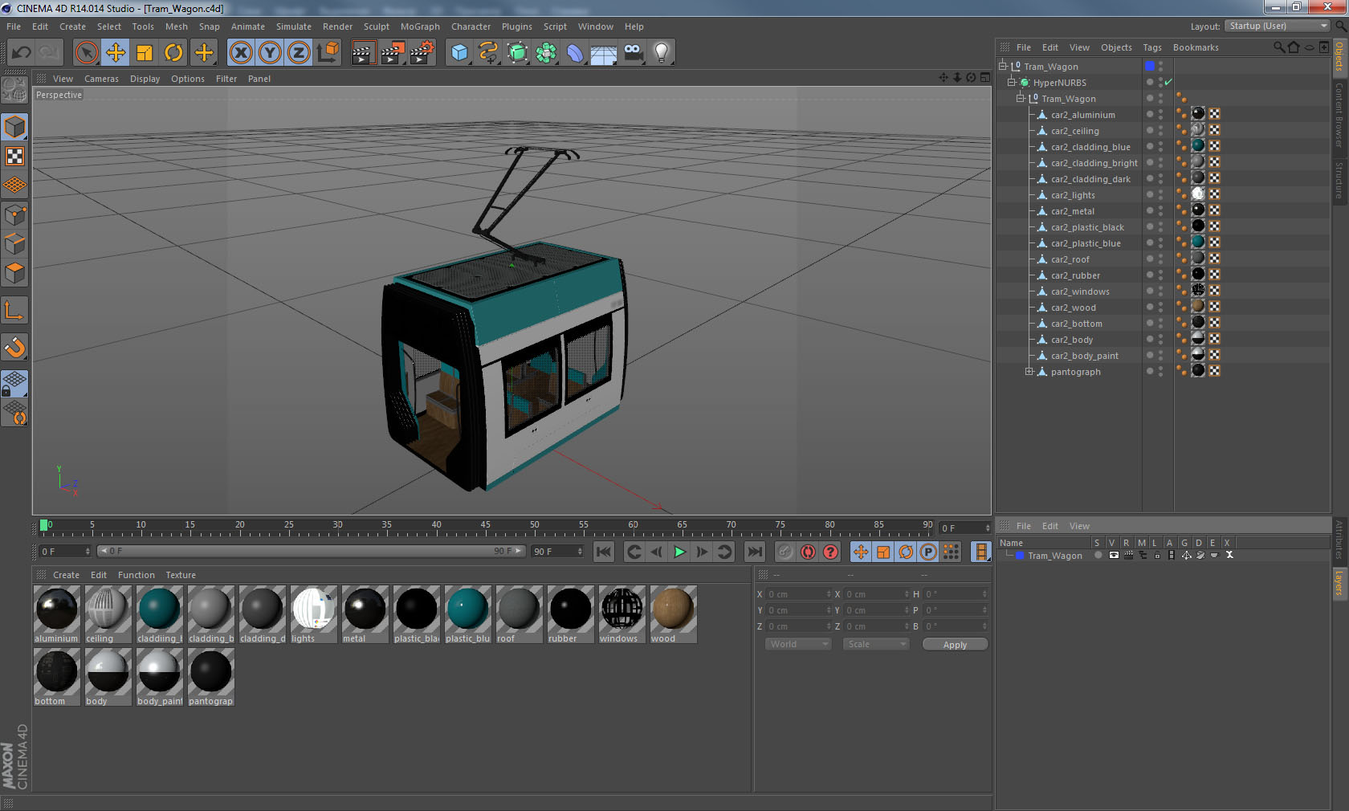Select the car2_cladding_blue object

(1090, 147)
